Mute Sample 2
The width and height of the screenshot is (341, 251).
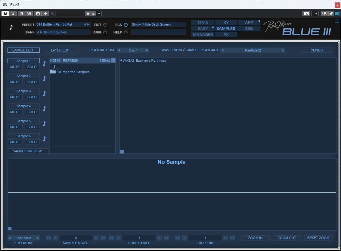[x=15, y=82]
